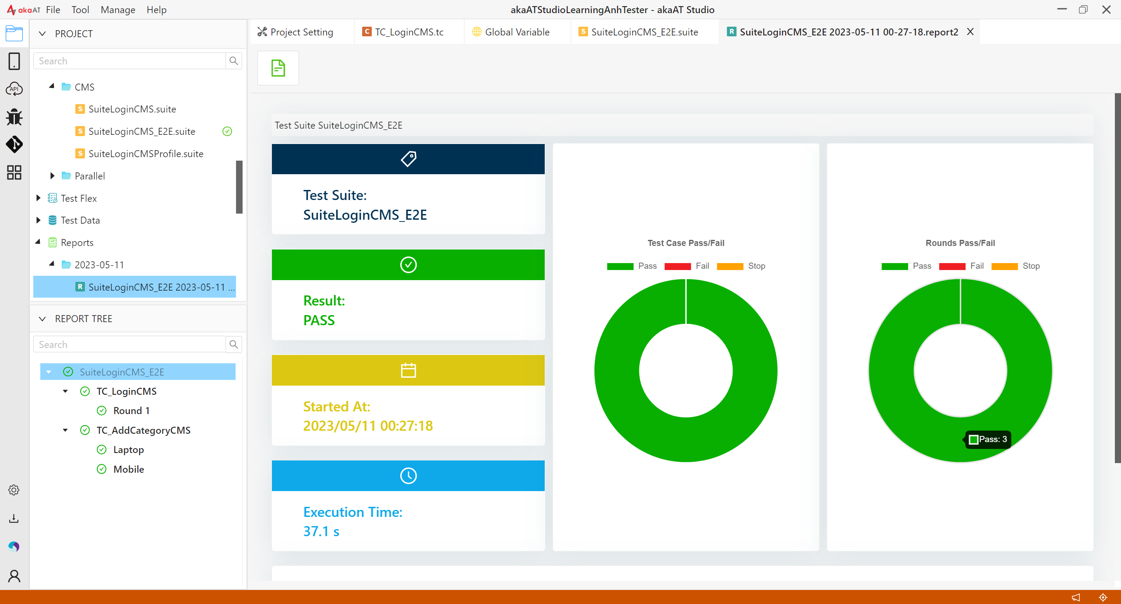The width and height of the screenshot is (1121, 604).
Task: Open the settings gear in left sidebar
Action: 14,490
